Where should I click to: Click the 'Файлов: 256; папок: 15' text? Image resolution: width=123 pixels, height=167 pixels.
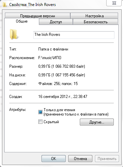[x=58, y=84]
